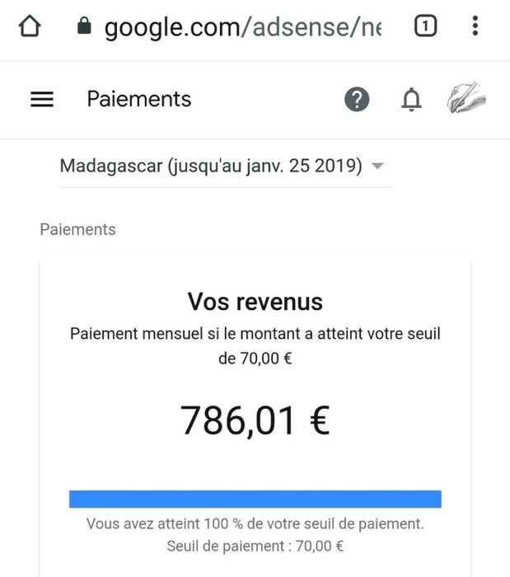Open notifications bell icon
The height and width of the screenshot is (577, 510).
point(411,100)
